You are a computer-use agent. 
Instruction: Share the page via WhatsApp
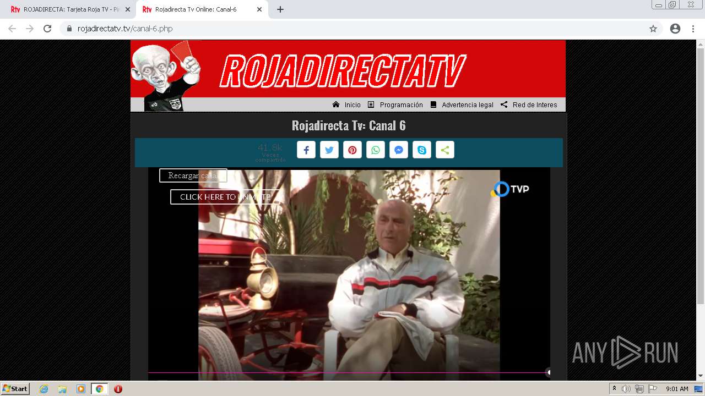376,150
